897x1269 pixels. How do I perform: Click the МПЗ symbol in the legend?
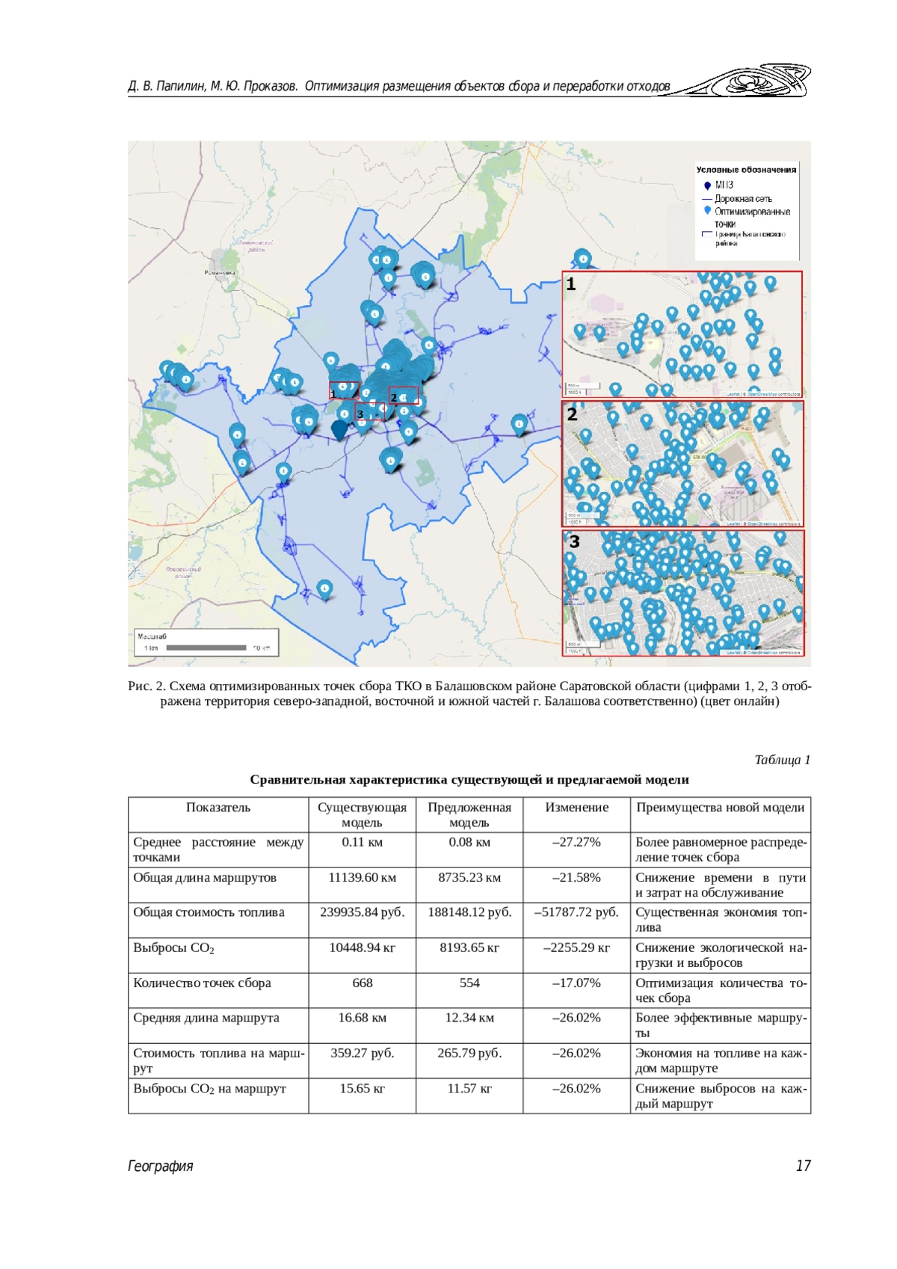pos(707,185)
